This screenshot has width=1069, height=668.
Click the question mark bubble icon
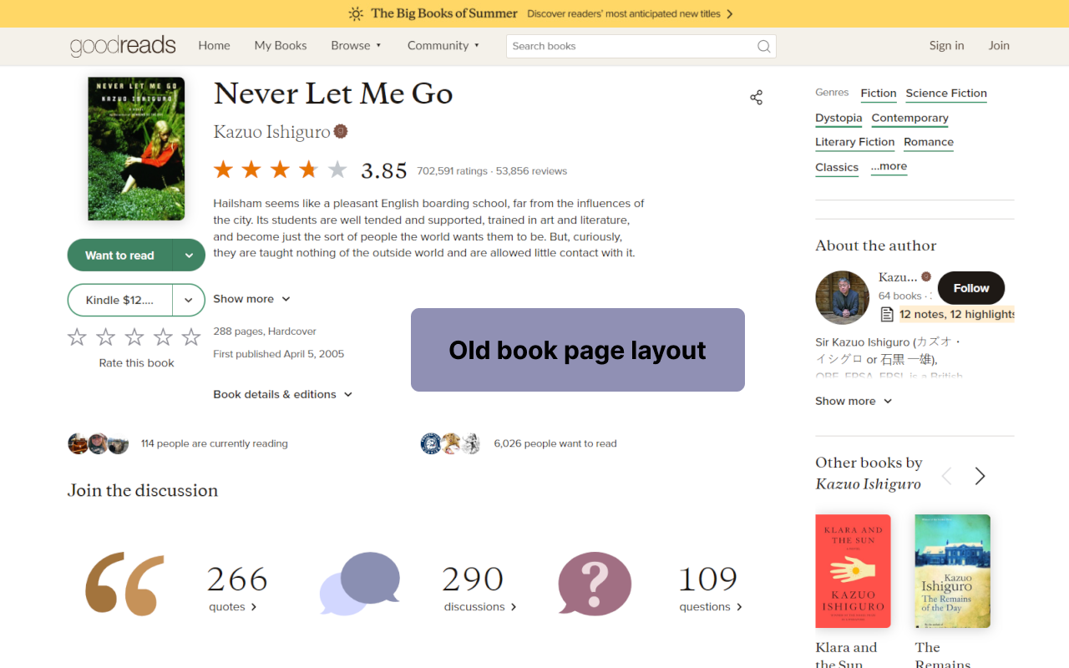pyautogui.click(x=595, y=584)
